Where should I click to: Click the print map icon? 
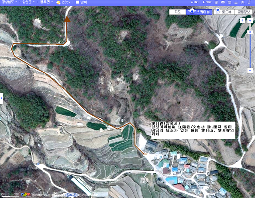click(229, 2)
